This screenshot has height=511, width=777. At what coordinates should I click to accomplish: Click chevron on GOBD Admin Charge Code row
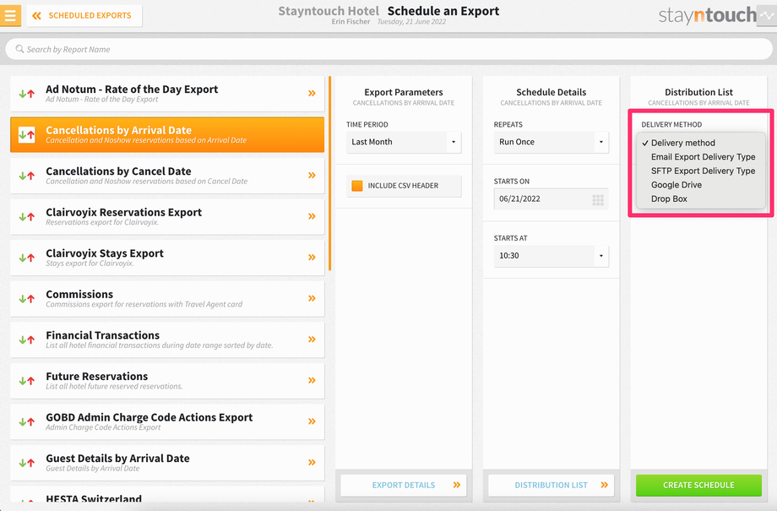(x=312, y=421)
